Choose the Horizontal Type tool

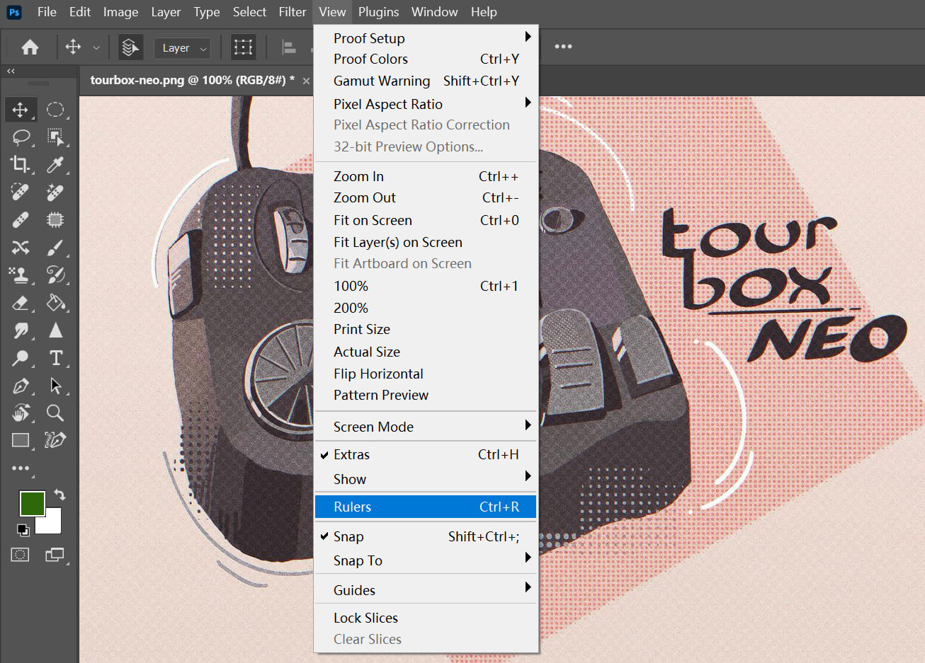(55, 358)
